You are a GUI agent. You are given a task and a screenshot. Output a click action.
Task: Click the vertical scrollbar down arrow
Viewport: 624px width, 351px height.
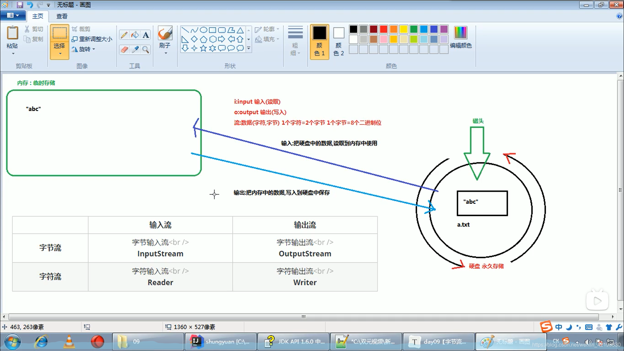[x=620, y=309]
